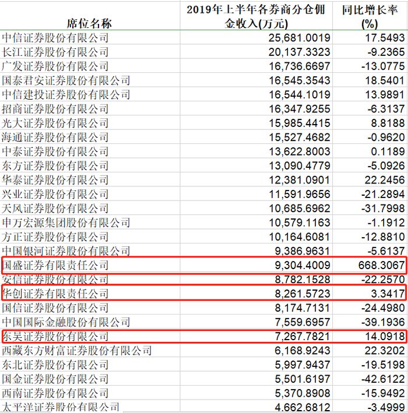Click the cell 8.8188
The width and height of the screenshot is (408, 413).
pos(388,123)
